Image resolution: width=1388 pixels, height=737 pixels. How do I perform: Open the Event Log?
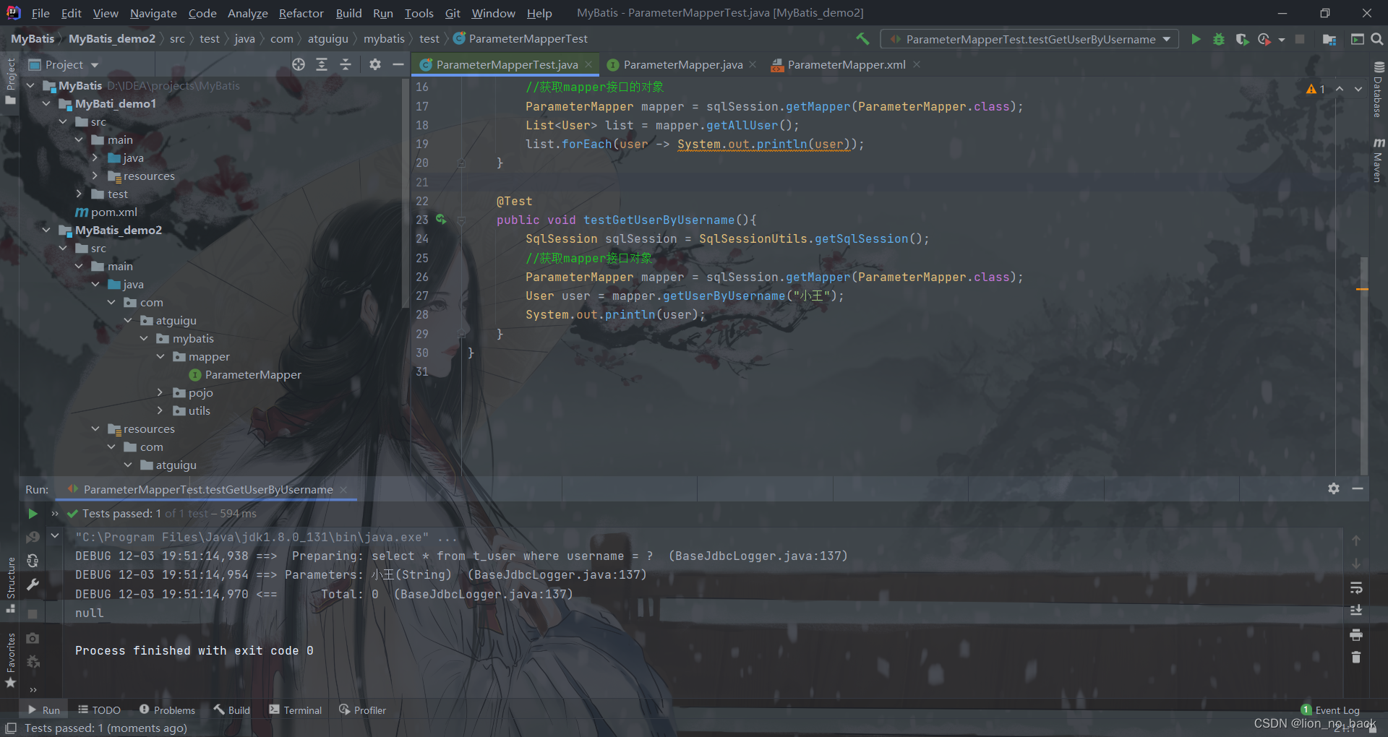(x=1330, y=710)
